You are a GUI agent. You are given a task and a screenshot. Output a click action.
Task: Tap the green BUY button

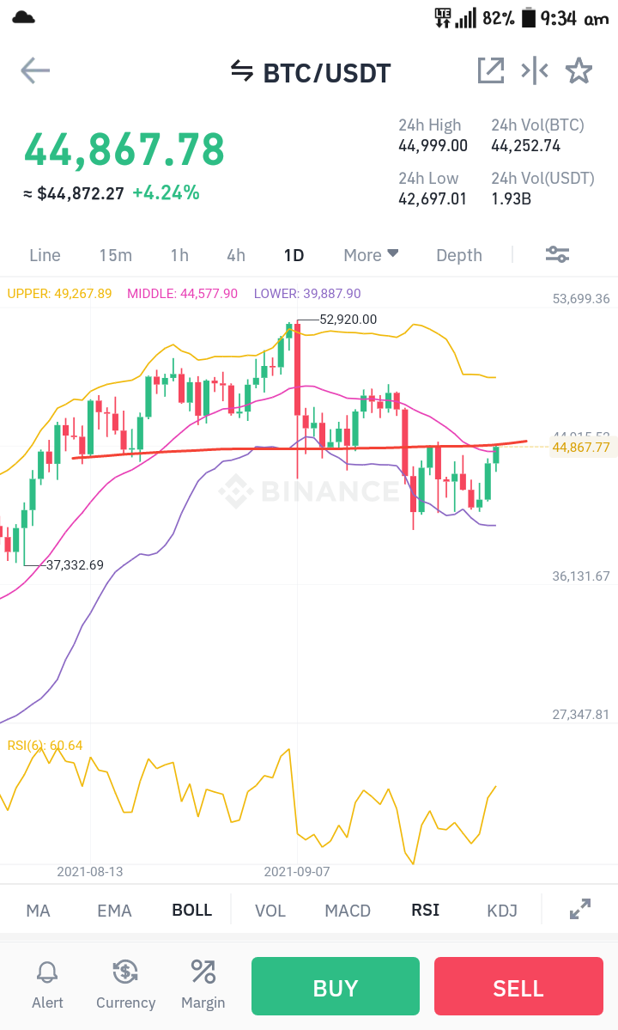pyautogui.click(x=336, y=986)
